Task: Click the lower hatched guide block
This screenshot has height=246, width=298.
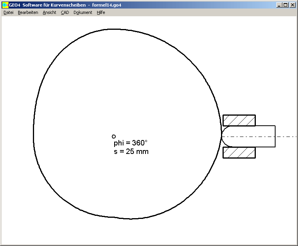Action: point(239,153)
